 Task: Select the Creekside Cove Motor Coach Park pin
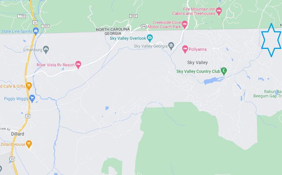click(185, 24)
